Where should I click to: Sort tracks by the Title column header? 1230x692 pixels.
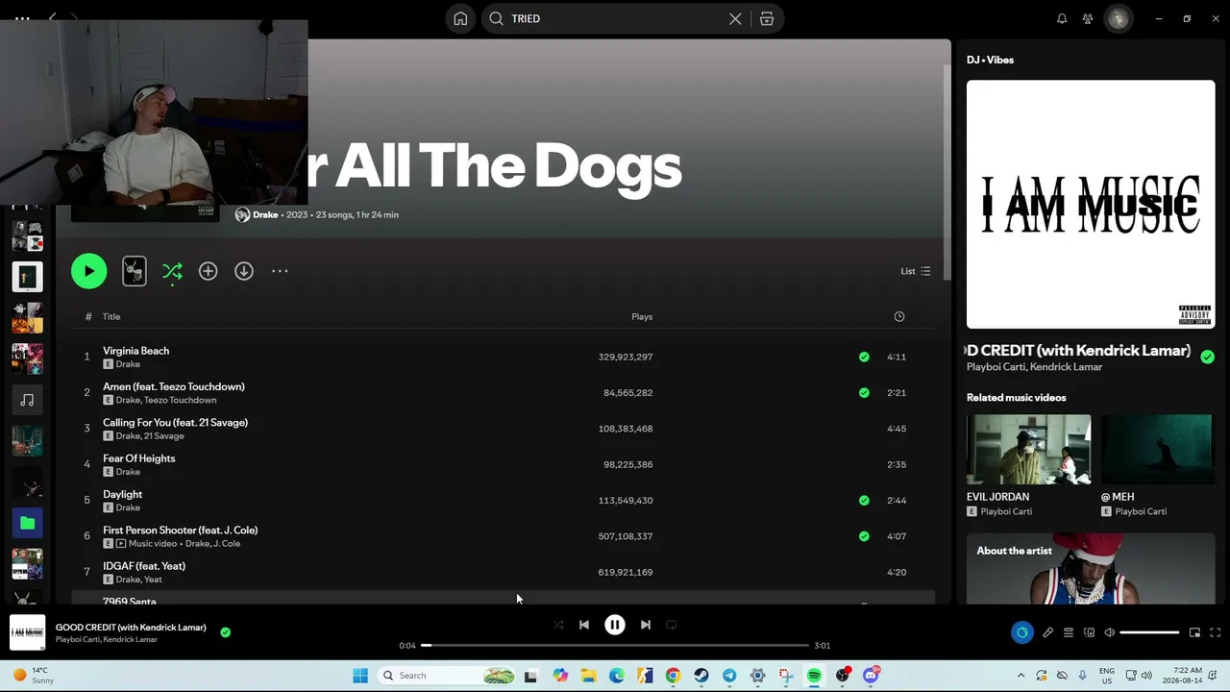point(111,316)
